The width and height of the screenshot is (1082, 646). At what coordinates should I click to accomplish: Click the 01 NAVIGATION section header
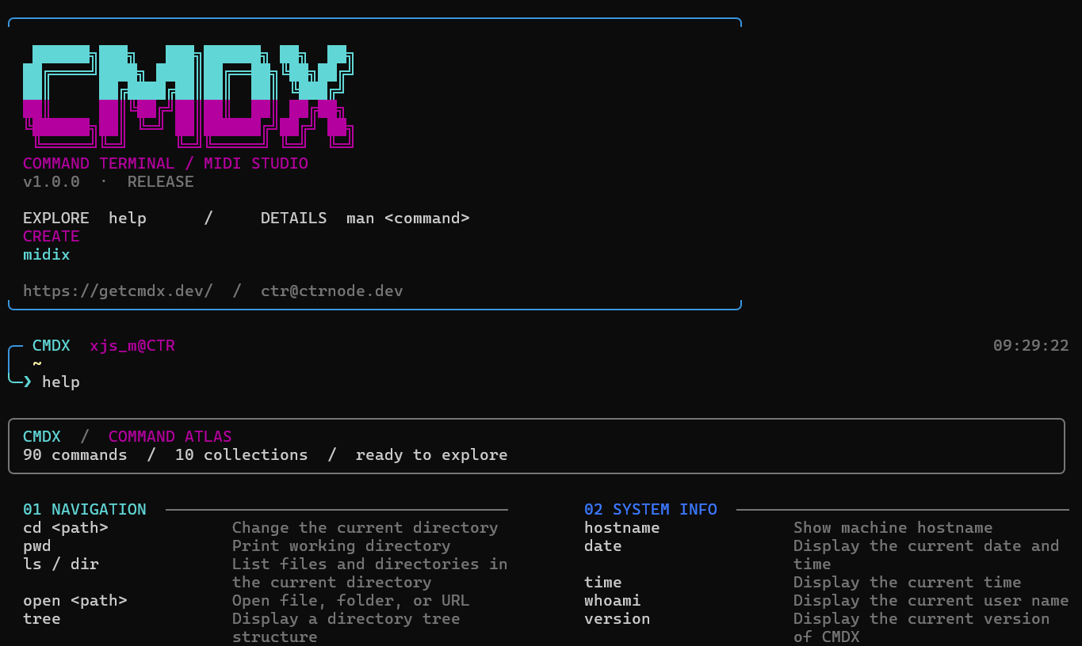(85, 509)
